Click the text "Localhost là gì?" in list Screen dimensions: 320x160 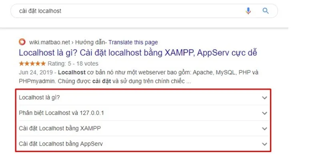[39, 98]
